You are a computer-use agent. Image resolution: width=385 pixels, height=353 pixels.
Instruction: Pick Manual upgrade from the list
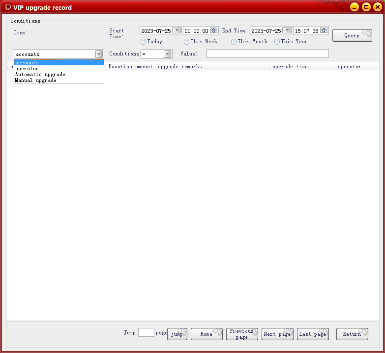(59, 80)
